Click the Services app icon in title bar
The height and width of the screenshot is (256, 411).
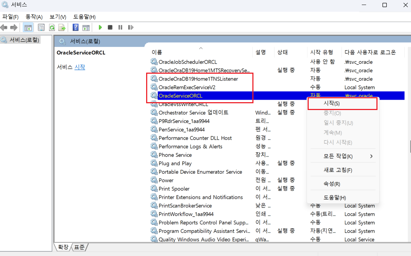coord(5,5)
